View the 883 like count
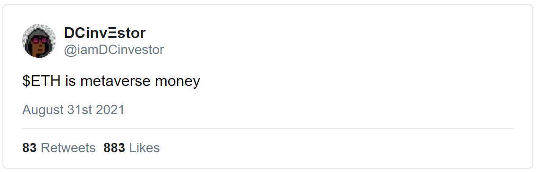 114,148
